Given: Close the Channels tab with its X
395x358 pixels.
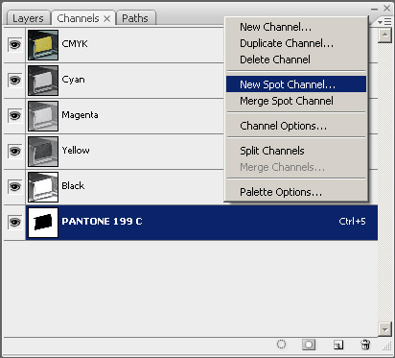Looking at the screenshot, I should [107, 19].
